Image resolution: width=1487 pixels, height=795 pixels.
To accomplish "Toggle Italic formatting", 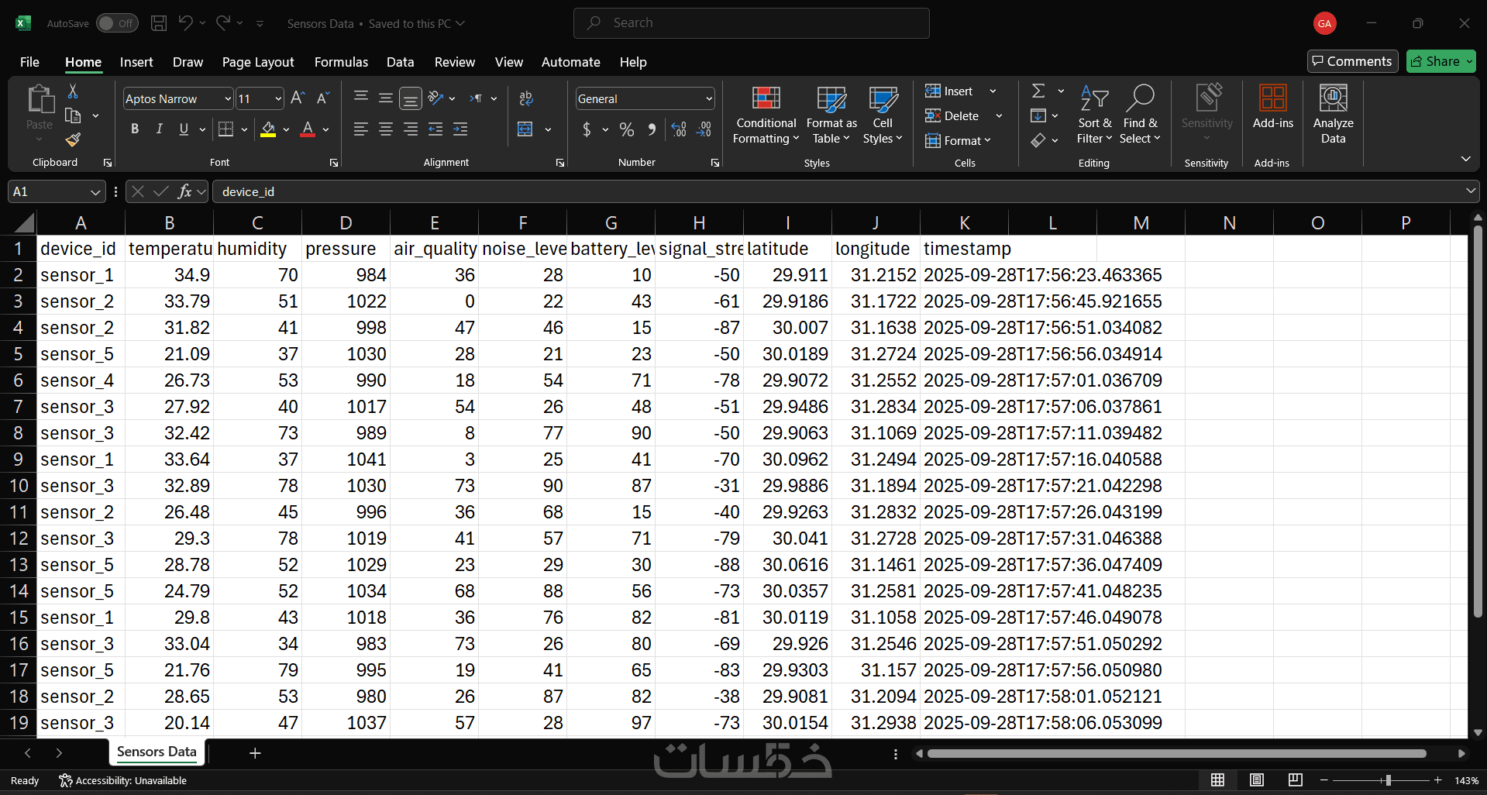I will [159, 129].
